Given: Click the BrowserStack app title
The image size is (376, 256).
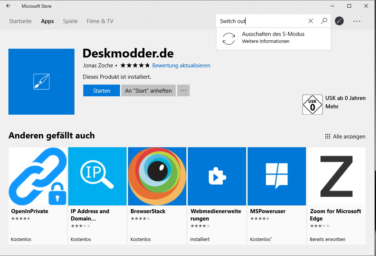Looking at the screenshot, I should 148,211.
